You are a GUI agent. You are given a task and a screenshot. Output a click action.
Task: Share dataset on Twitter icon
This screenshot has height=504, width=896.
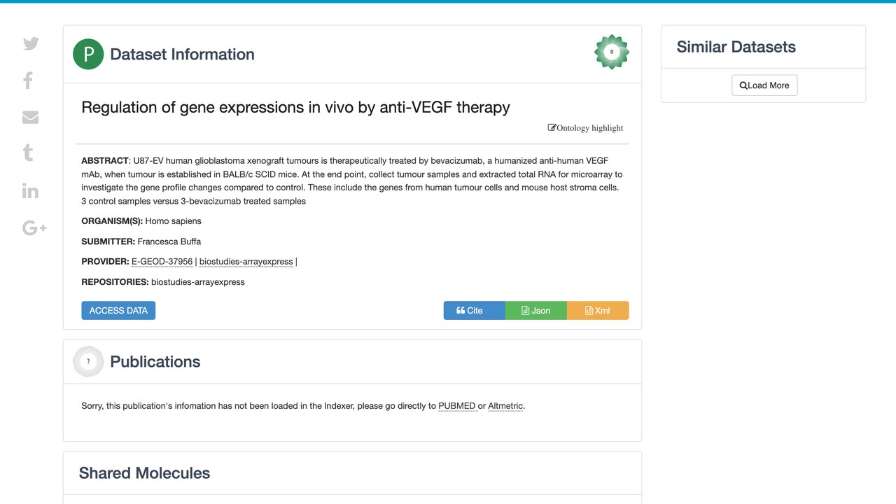point(31,43)
